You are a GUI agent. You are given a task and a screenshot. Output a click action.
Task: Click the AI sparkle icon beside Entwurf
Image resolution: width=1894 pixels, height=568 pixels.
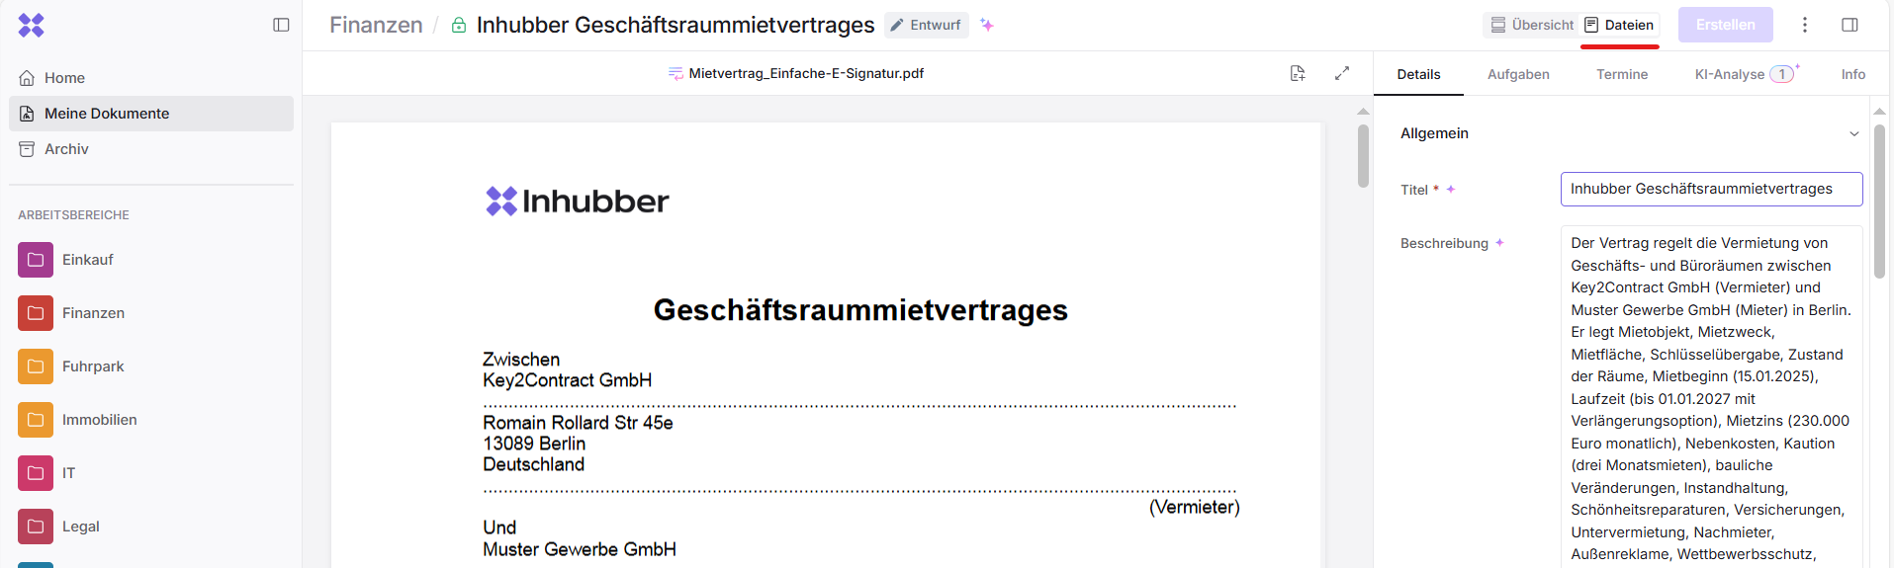pos(986,25)
